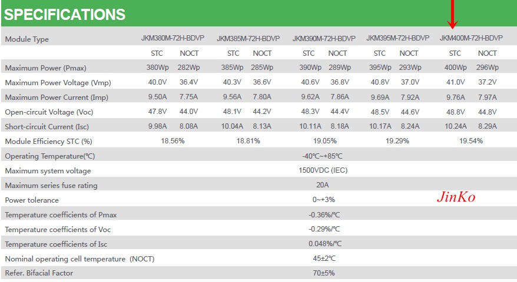Screen dimensions: 517x282
Task: Click the red arrow above JKM400M
Action: (452, 14)
